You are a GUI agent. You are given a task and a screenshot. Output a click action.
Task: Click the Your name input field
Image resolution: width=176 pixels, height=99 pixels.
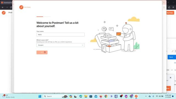(61, 35)
